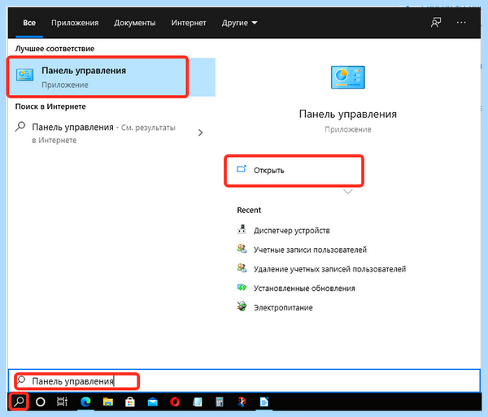Open the document app icon on taskbar

[x=264, y=402]
